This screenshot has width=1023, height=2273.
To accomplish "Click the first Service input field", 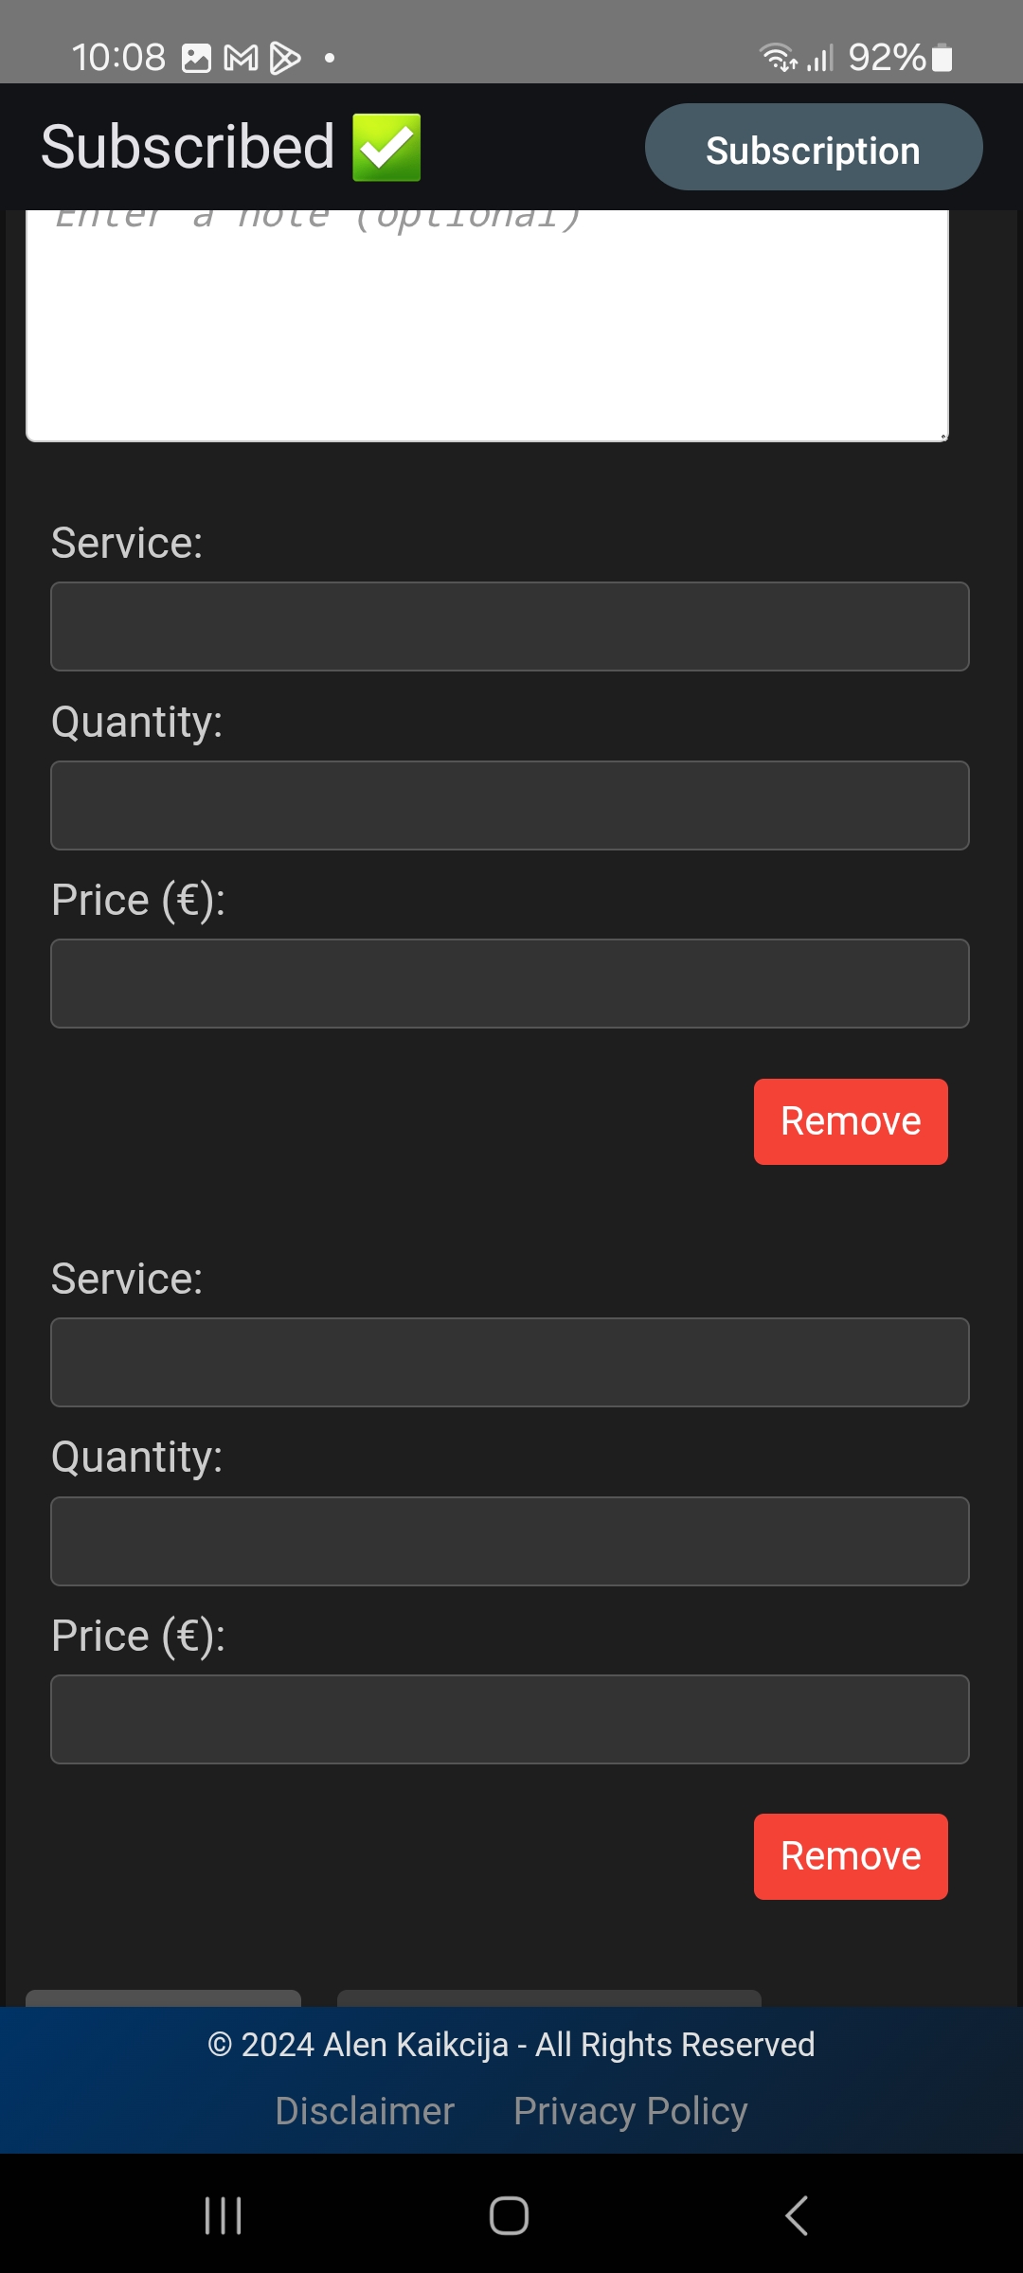I will [510, 627].
